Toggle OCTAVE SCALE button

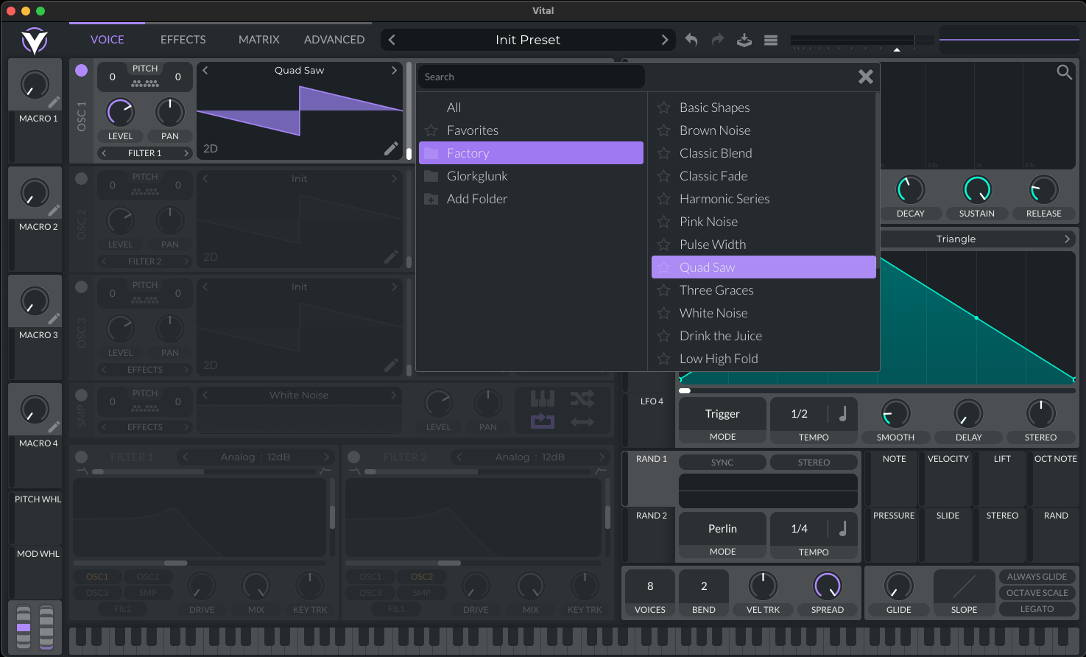[x=1037, y=593]
